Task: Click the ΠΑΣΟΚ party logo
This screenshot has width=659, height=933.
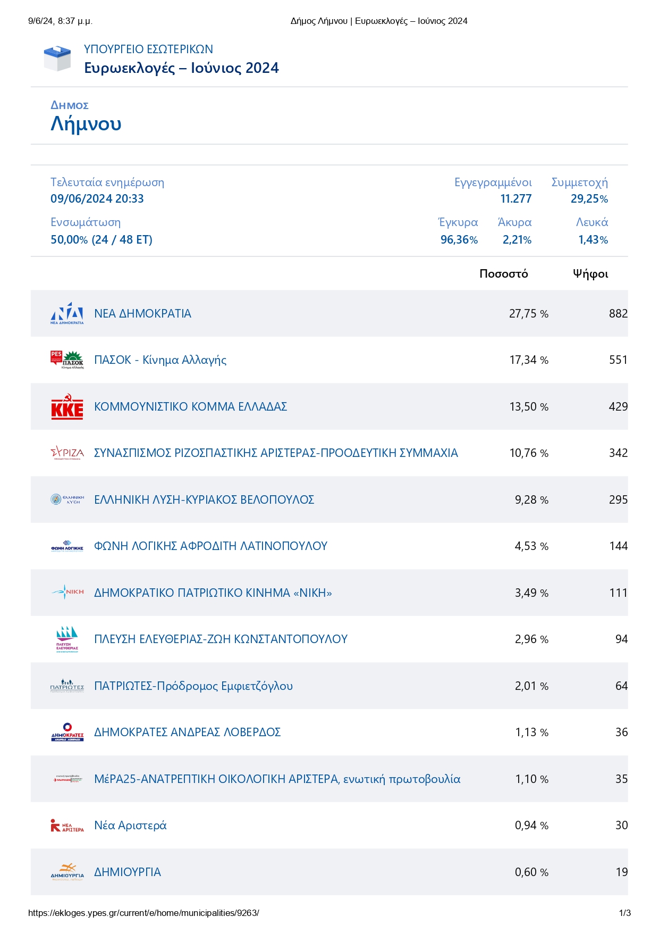Action: coord(67,360)
